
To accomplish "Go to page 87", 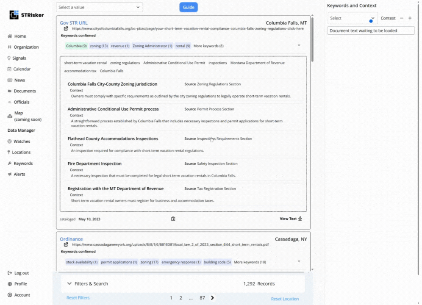I will (x=202, y=298).
